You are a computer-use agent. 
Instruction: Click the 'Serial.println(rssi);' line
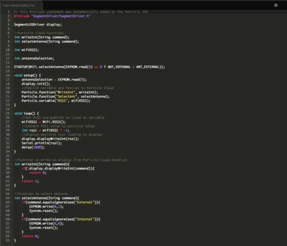(x=42, y=143)
